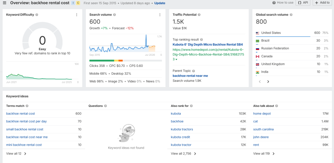Image resolution: width=334 pixels, height=163 pixels.
Task: Click Parent Topic help icon
Action: [193, 71]
